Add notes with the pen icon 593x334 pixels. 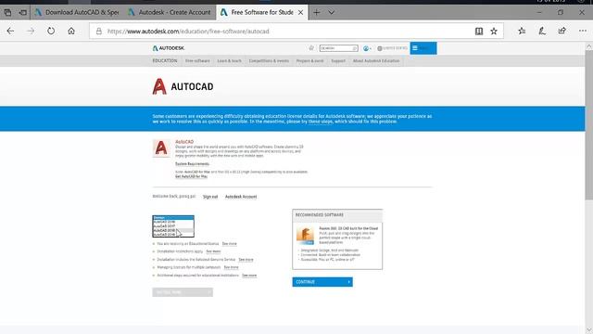(x=542, y=31)
